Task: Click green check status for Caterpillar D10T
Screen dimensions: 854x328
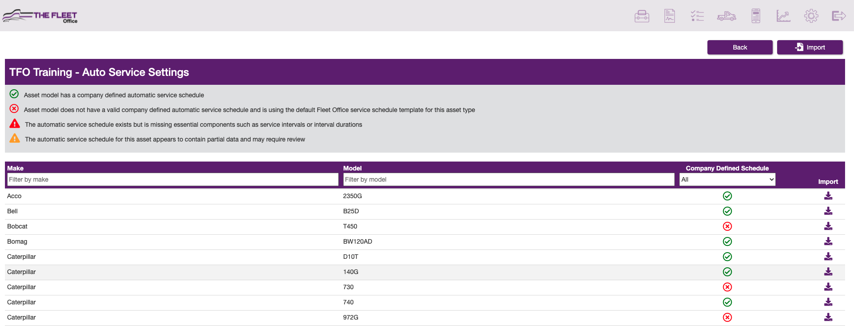Action: [x=727, y=257]
